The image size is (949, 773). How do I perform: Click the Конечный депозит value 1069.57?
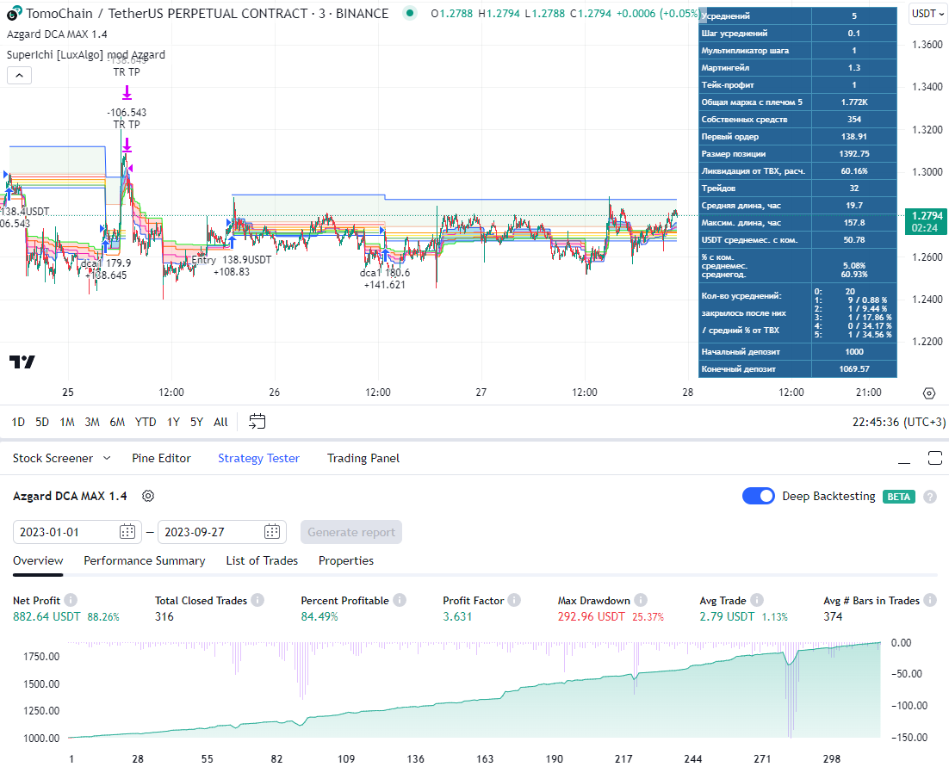click(x=854, y=369)
